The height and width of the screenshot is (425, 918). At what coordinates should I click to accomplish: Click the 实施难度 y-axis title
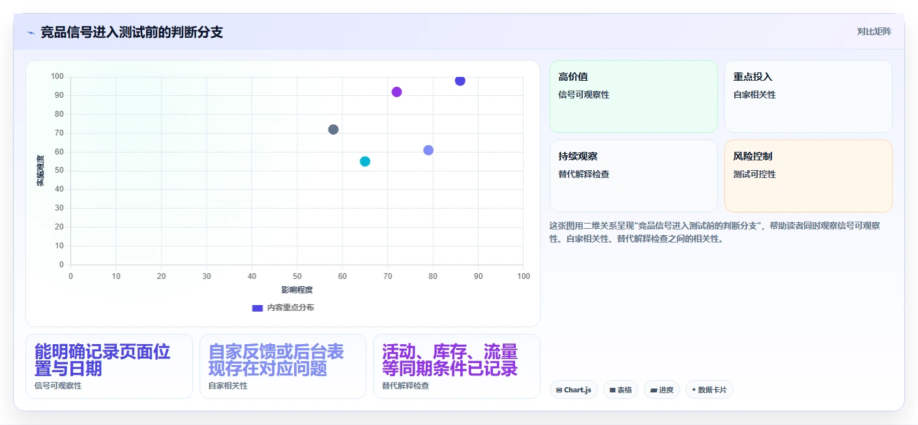coord(40,171)
